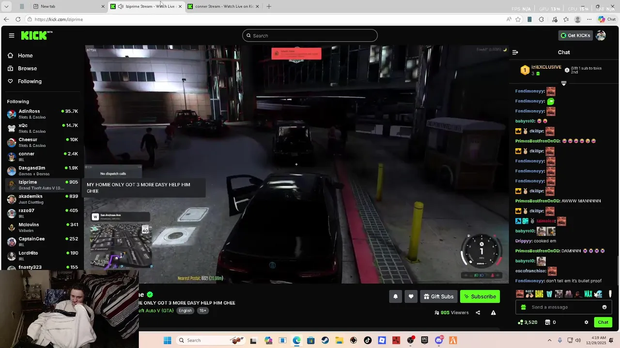
Task: Click the Read aloud icon in address bar
Action: click(x=509, y=19)
